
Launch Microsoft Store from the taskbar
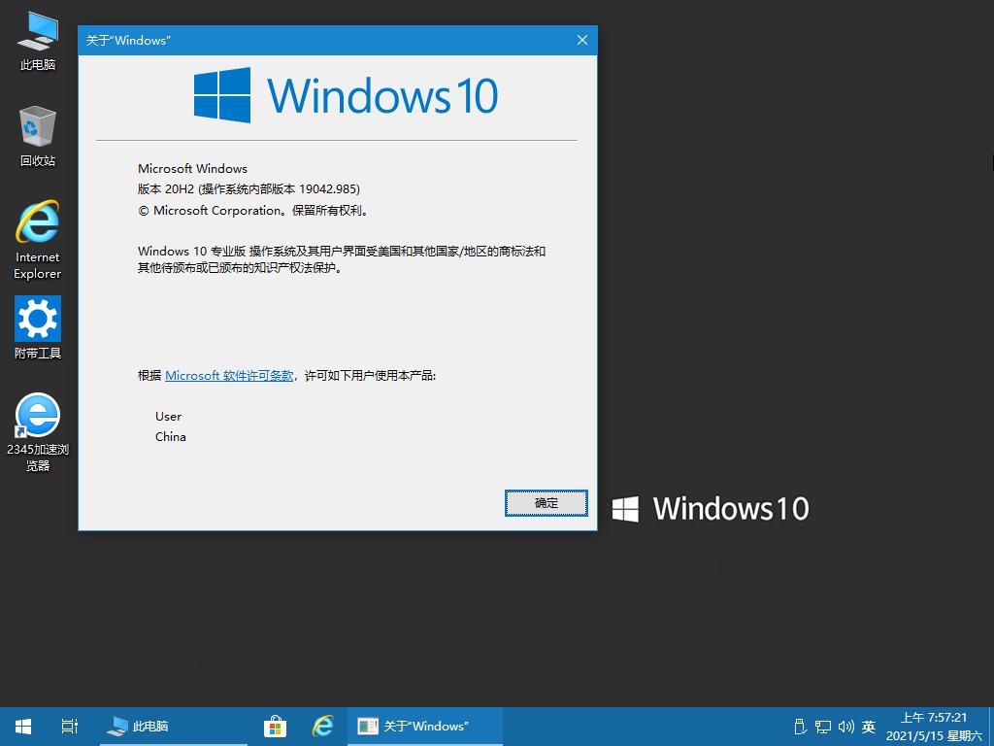(275, 727)
